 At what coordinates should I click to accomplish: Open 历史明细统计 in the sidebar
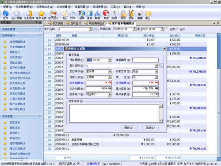point(17,47)
